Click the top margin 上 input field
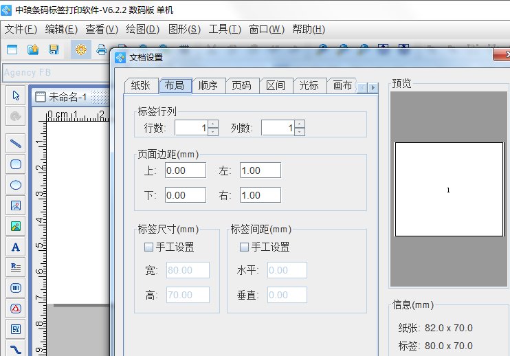 [x=186, y=170]
